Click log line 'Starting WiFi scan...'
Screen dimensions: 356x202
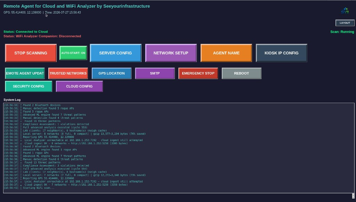click(29, 188)
